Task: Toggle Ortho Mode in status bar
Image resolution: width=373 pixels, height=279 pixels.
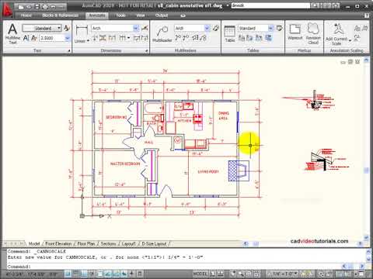Action: click(84, 274)
